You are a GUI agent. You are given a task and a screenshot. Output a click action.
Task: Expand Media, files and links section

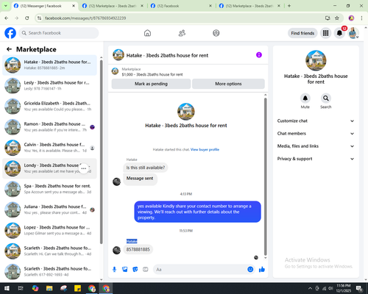[x=316, y=146]
